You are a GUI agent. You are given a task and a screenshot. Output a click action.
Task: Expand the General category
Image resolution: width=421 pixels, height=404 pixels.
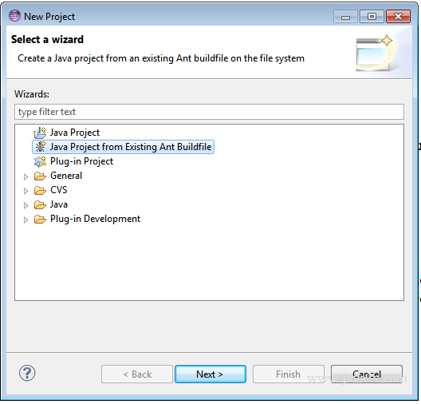pos(26,176)
